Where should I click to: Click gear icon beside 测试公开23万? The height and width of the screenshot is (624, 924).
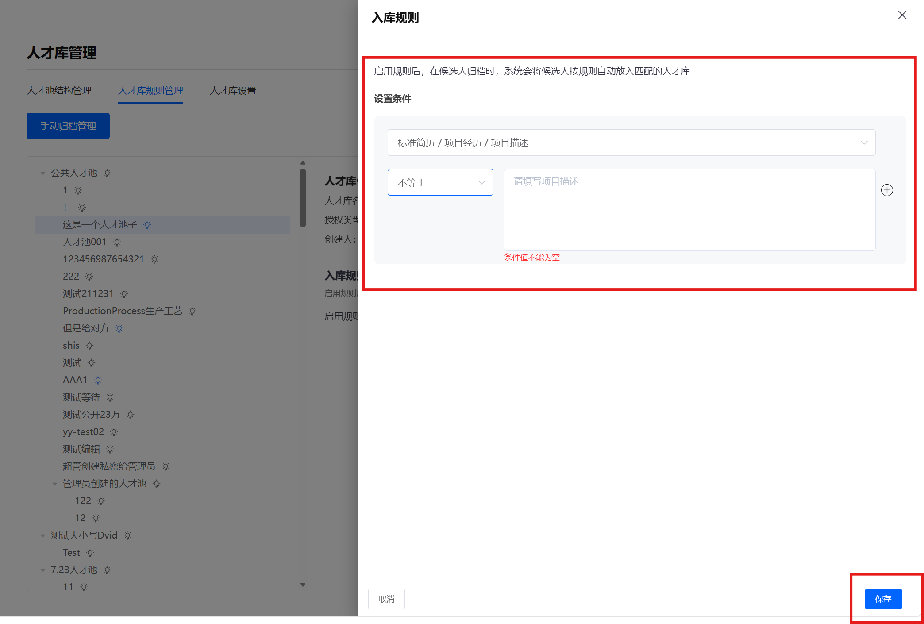pos(130,415)
